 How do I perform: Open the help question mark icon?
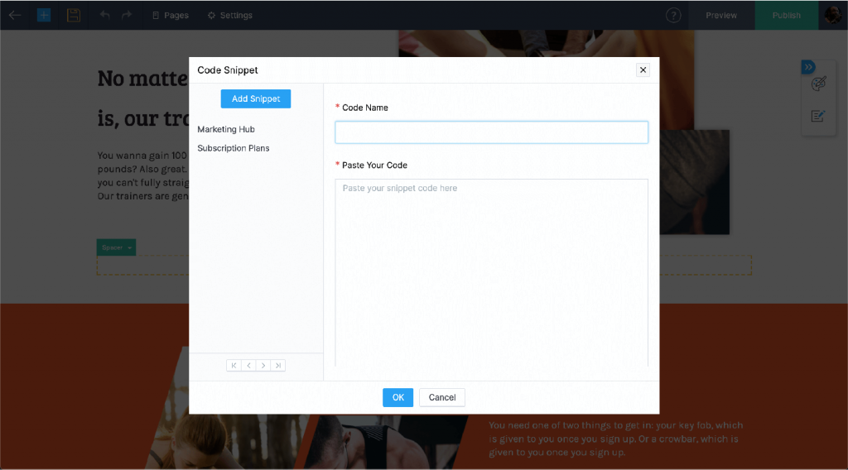tap(673, 15)
